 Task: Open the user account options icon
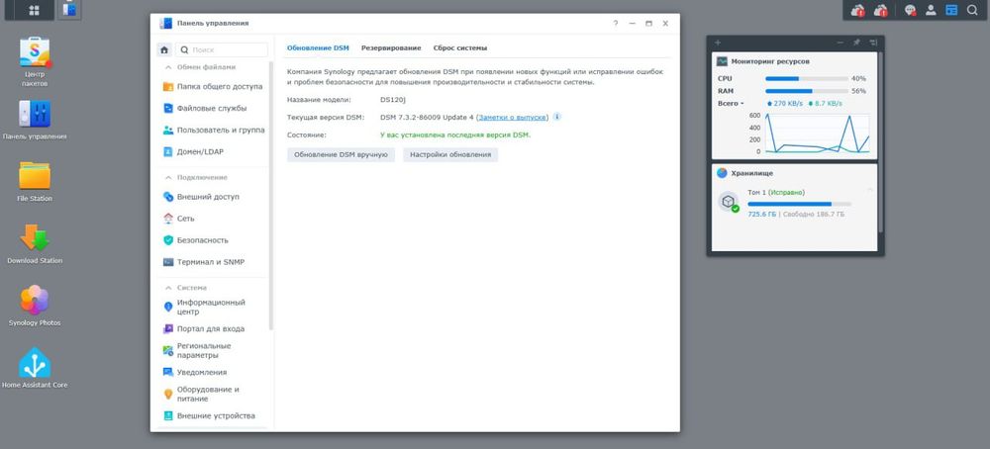(931, 10)
